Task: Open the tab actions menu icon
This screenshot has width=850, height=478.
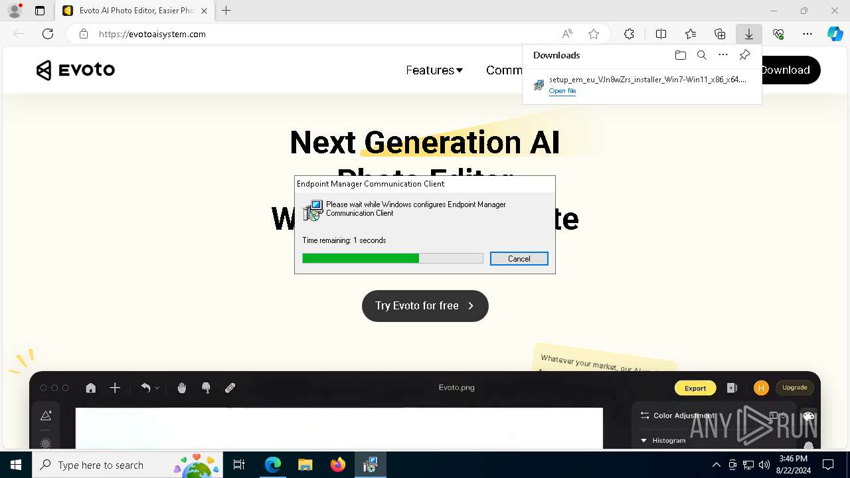Action: click(40, 11)
